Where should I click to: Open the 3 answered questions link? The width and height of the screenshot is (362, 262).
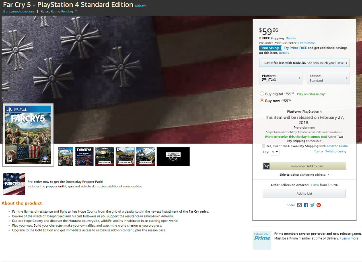[x=19, y=12]
